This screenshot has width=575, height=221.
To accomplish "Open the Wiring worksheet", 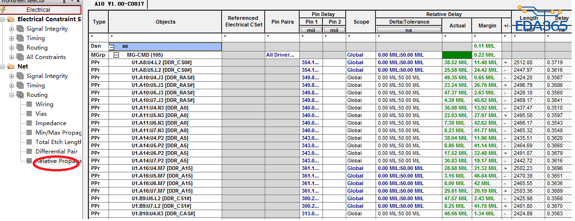I will (x=45, y=104).
